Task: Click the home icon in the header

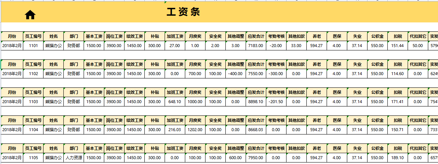Action: [x=30, y=15]
